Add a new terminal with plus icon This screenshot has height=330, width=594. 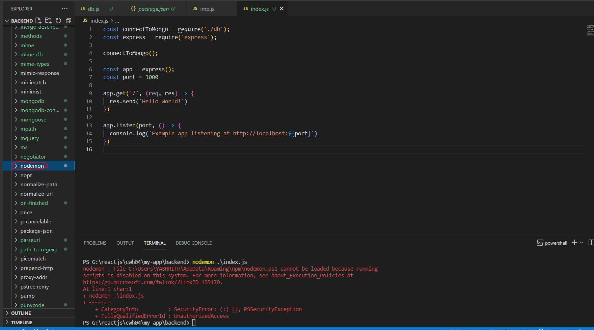574,243
